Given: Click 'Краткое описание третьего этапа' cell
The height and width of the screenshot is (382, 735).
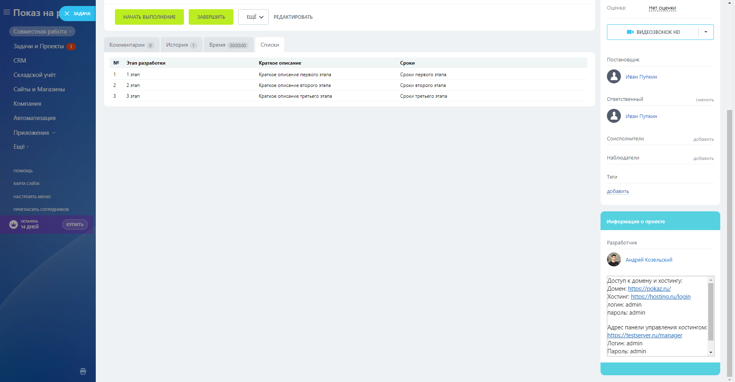Looking at the screenshot, I should pos(295,96).
